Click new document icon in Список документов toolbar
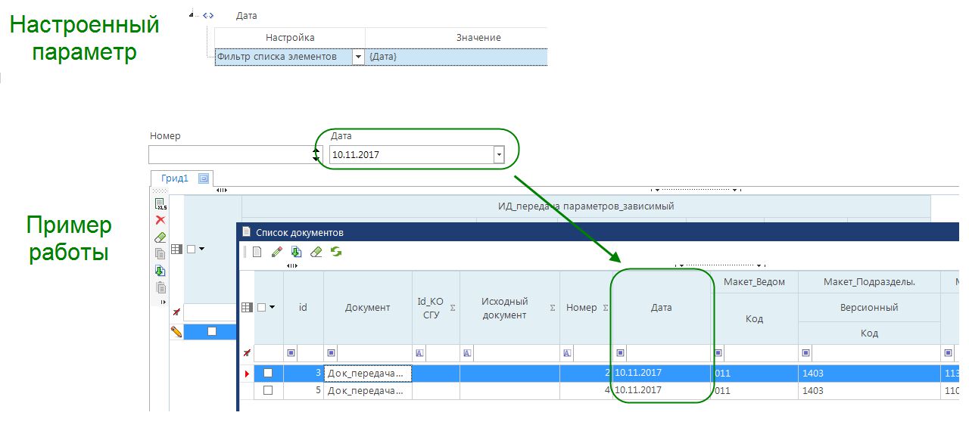 tap(257, 252)
